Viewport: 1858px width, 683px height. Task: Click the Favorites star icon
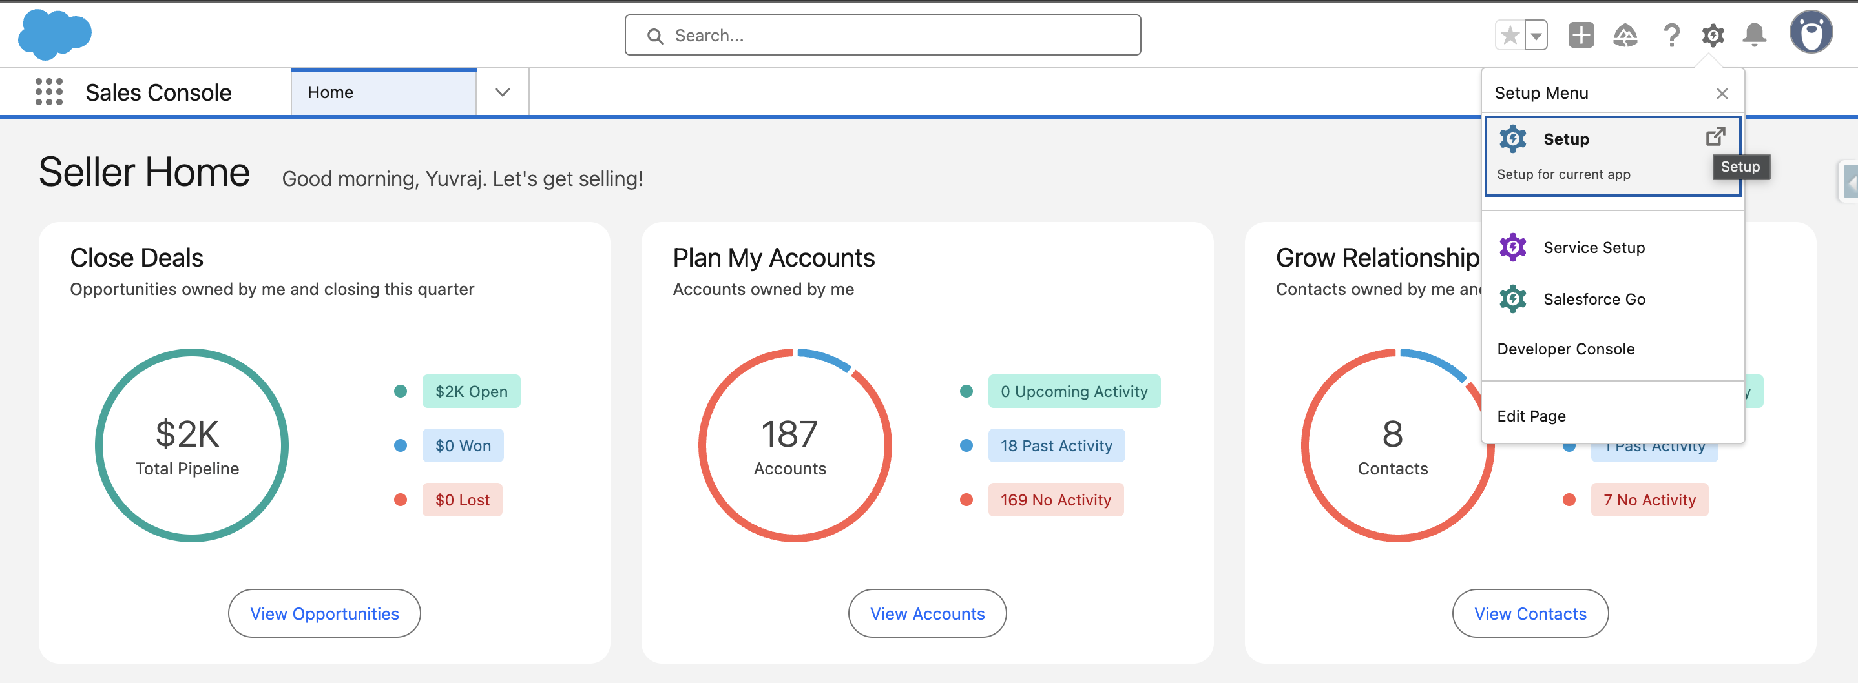tap(1510, 35)
